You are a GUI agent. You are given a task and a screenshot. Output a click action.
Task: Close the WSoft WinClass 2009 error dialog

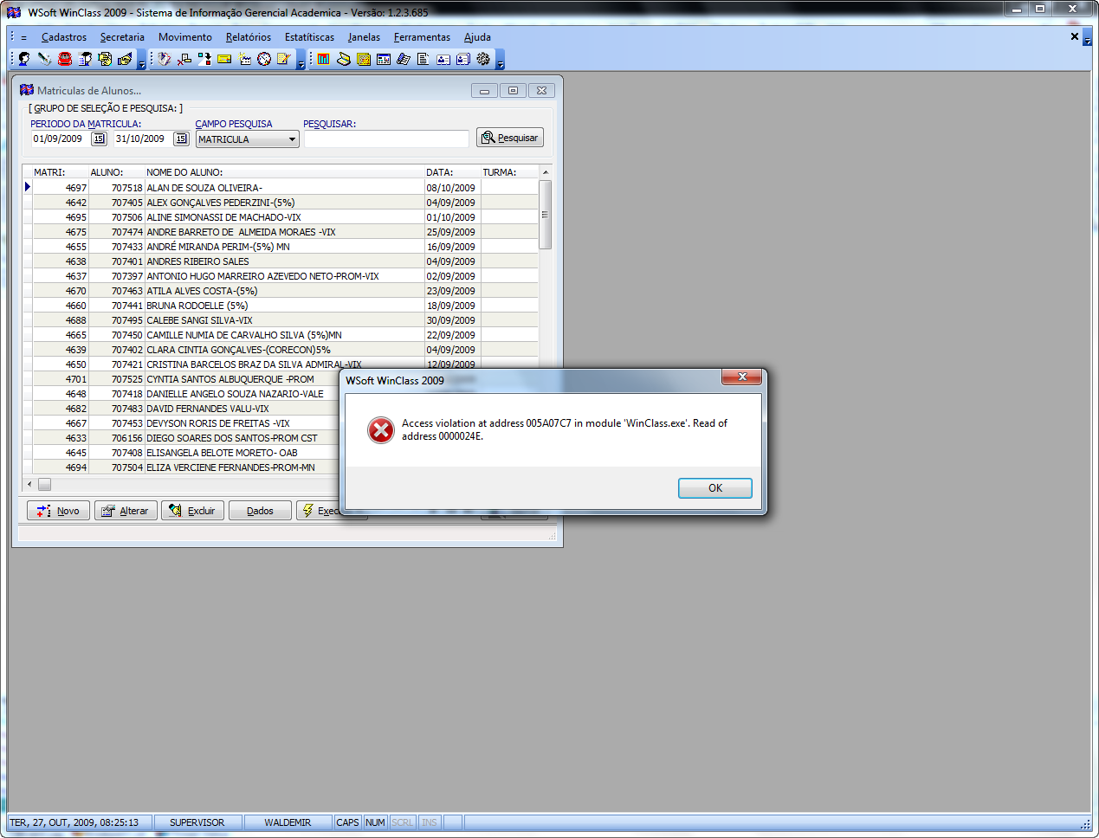[742, 377]
